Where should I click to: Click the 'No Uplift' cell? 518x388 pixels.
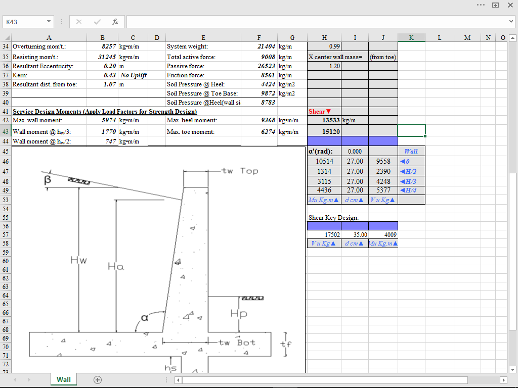(x=133, y=75)
